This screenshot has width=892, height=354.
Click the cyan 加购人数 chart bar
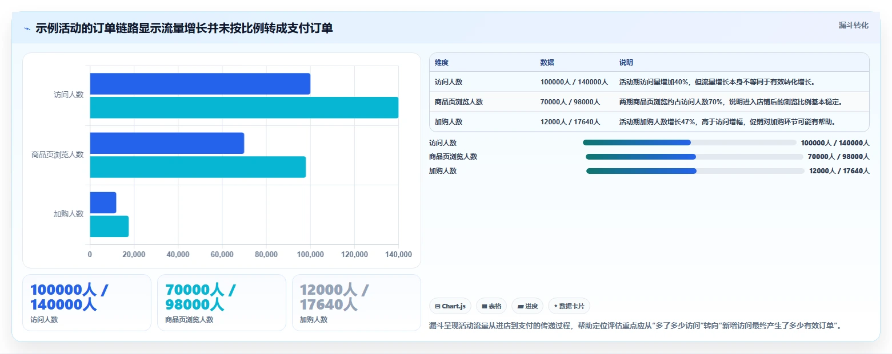[x=109, y=226]
